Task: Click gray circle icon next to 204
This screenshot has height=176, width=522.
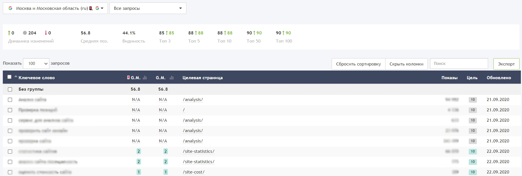Action: (x=25, y=33)
